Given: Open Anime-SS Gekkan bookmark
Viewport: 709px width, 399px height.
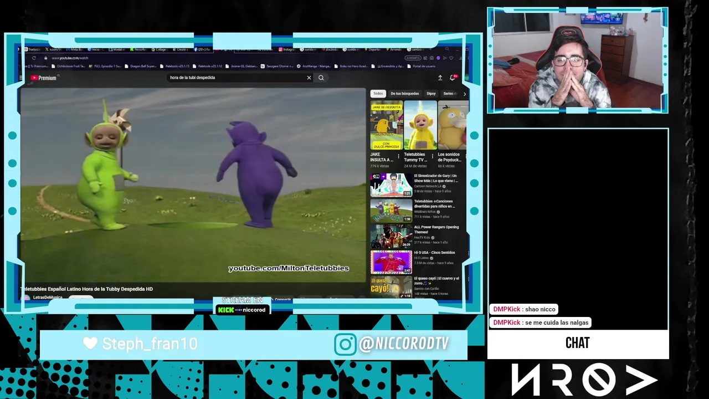Looking at the screenshot, I should (x=243, y=66).
